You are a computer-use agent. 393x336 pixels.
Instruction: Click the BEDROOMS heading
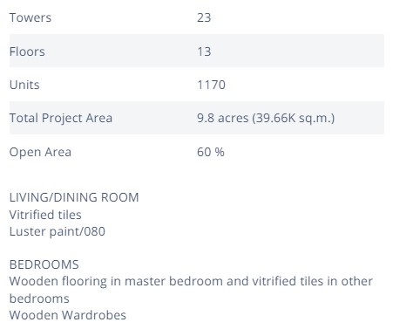point(44,264)
